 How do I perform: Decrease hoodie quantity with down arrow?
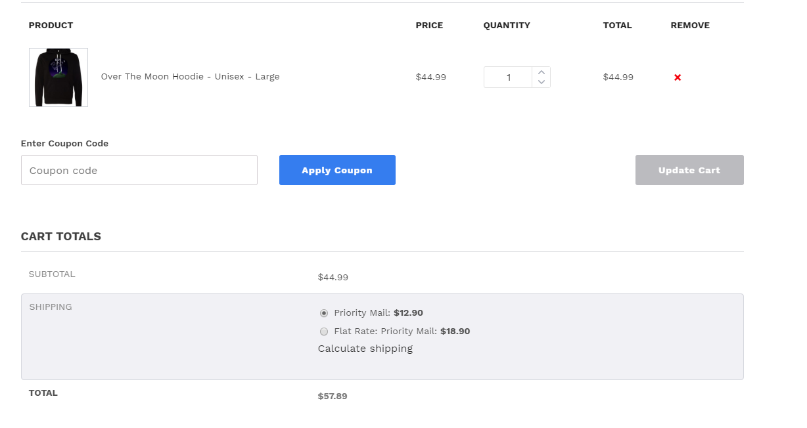tap(541, 82)
